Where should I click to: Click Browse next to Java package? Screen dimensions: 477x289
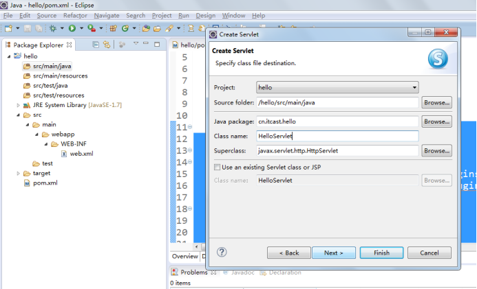436,122
